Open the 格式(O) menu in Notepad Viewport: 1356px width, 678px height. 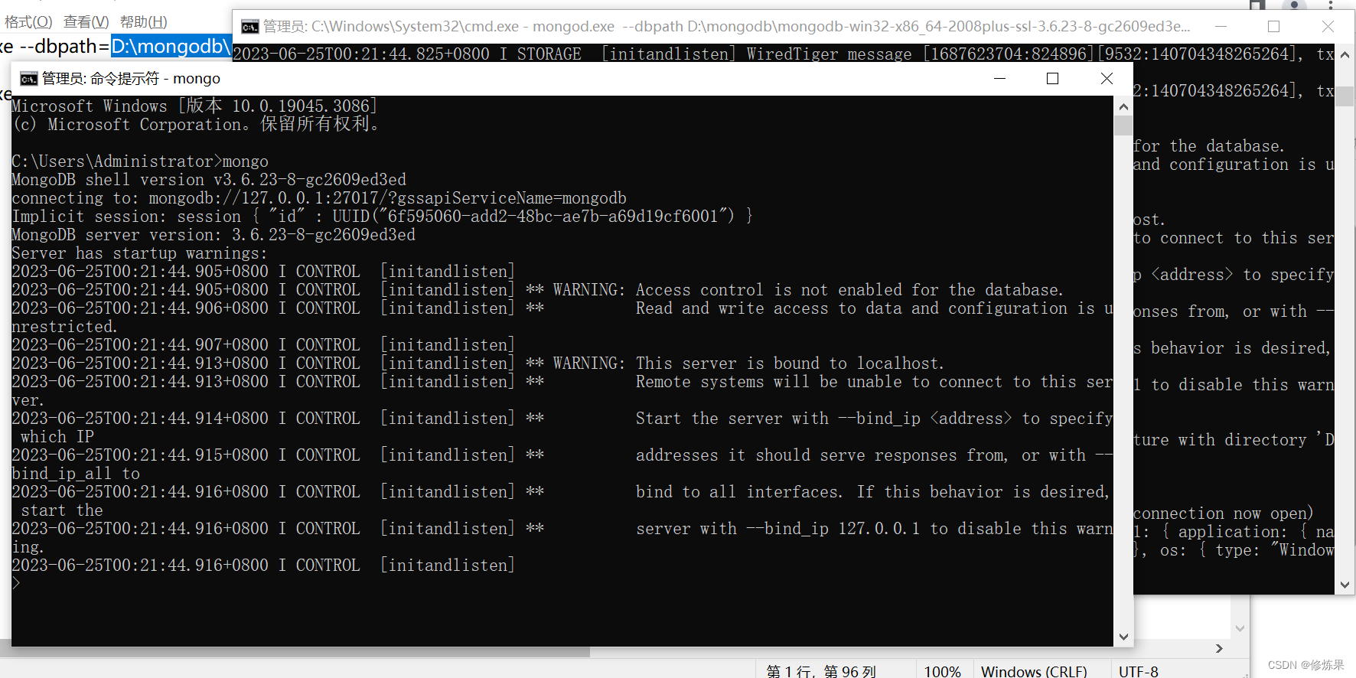coord(28,22)
